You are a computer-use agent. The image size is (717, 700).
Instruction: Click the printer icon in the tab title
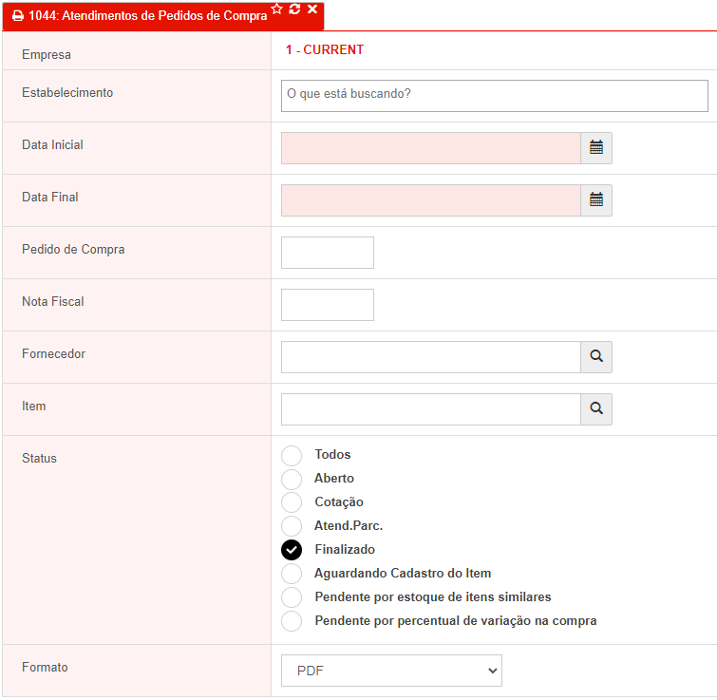click(18, 16)
